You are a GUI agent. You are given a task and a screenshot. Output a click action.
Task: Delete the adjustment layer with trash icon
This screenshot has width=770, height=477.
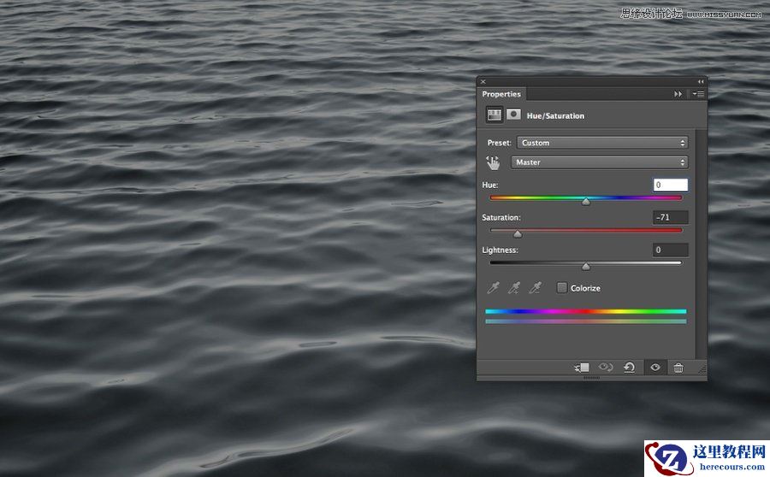(x=678, y=368)
